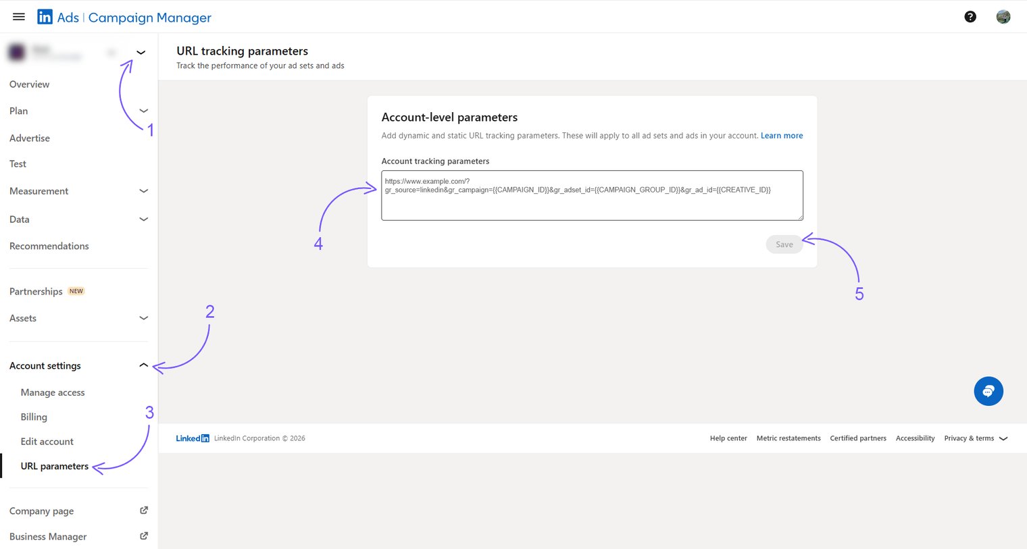Expand the Data section chevron
The height and width of the screenshot is (549, 1027).
(x=143, y=219)
